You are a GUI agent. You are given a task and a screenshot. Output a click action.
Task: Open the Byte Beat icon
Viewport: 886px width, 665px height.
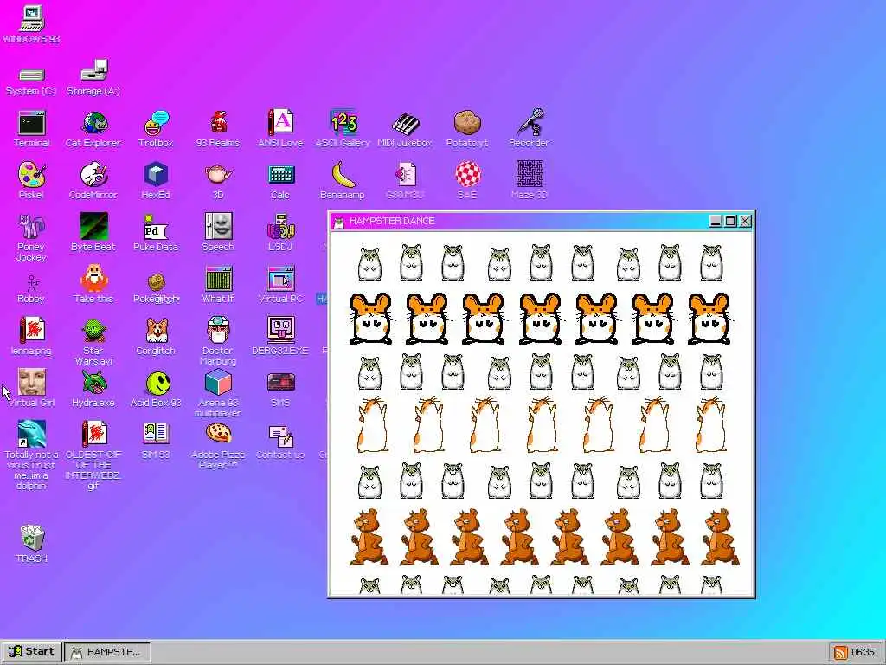93,227
